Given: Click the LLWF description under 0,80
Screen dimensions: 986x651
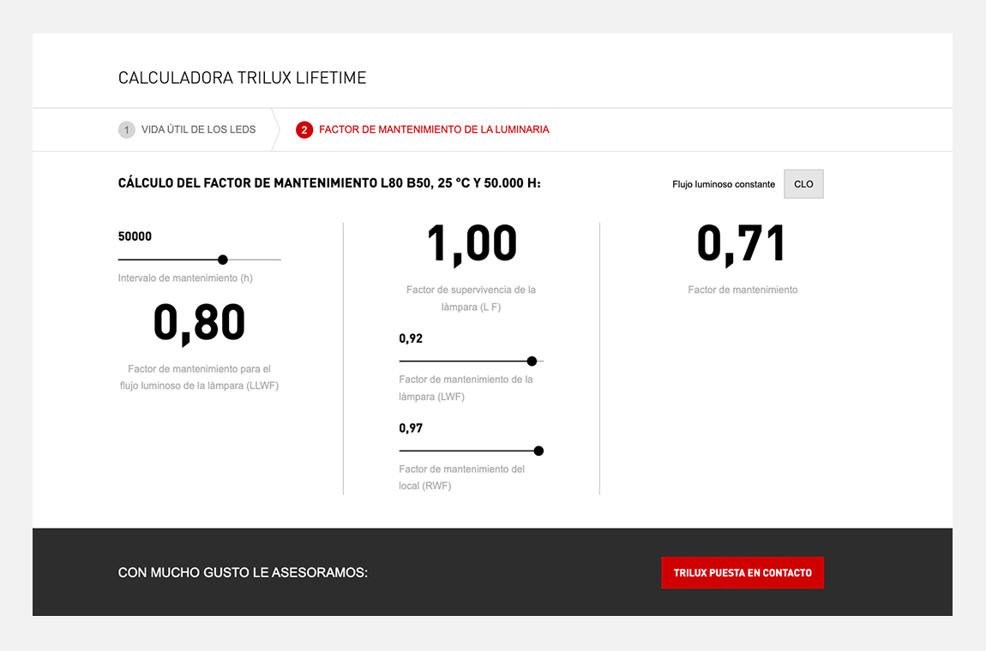Looking at the screenshot, I should [x=199, y=377].
